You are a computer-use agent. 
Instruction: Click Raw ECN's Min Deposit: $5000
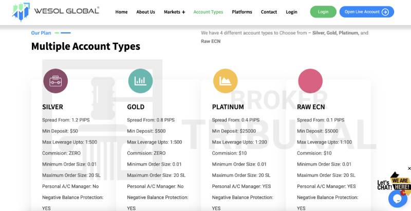pos(317,131)
